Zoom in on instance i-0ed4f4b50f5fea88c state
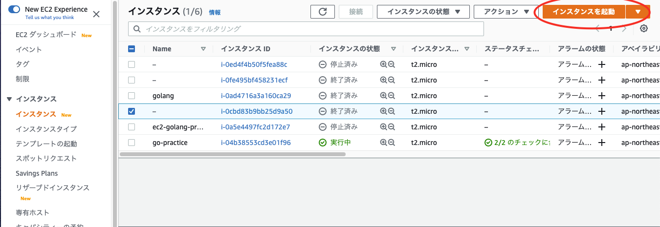Viewport: 660px width, 227px height. 384,64
